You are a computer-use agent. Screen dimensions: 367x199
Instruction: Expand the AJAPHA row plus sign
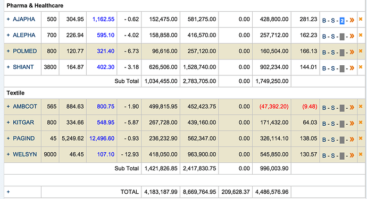(8, 19)
